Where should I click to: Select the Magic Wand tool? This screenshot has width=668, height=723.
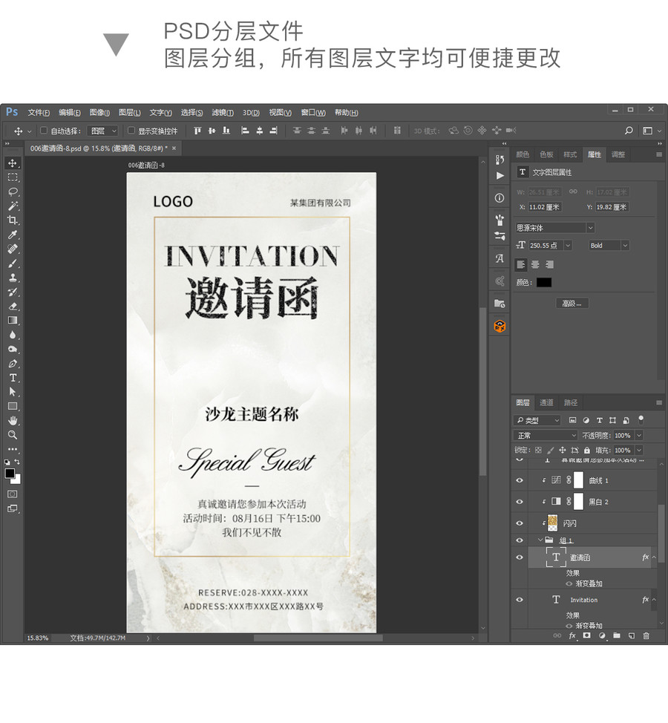point(13,206)
